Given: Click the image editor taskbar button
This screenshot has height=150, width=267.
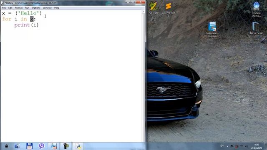Looking at the screenshot, I should click(x=54, y=146).
